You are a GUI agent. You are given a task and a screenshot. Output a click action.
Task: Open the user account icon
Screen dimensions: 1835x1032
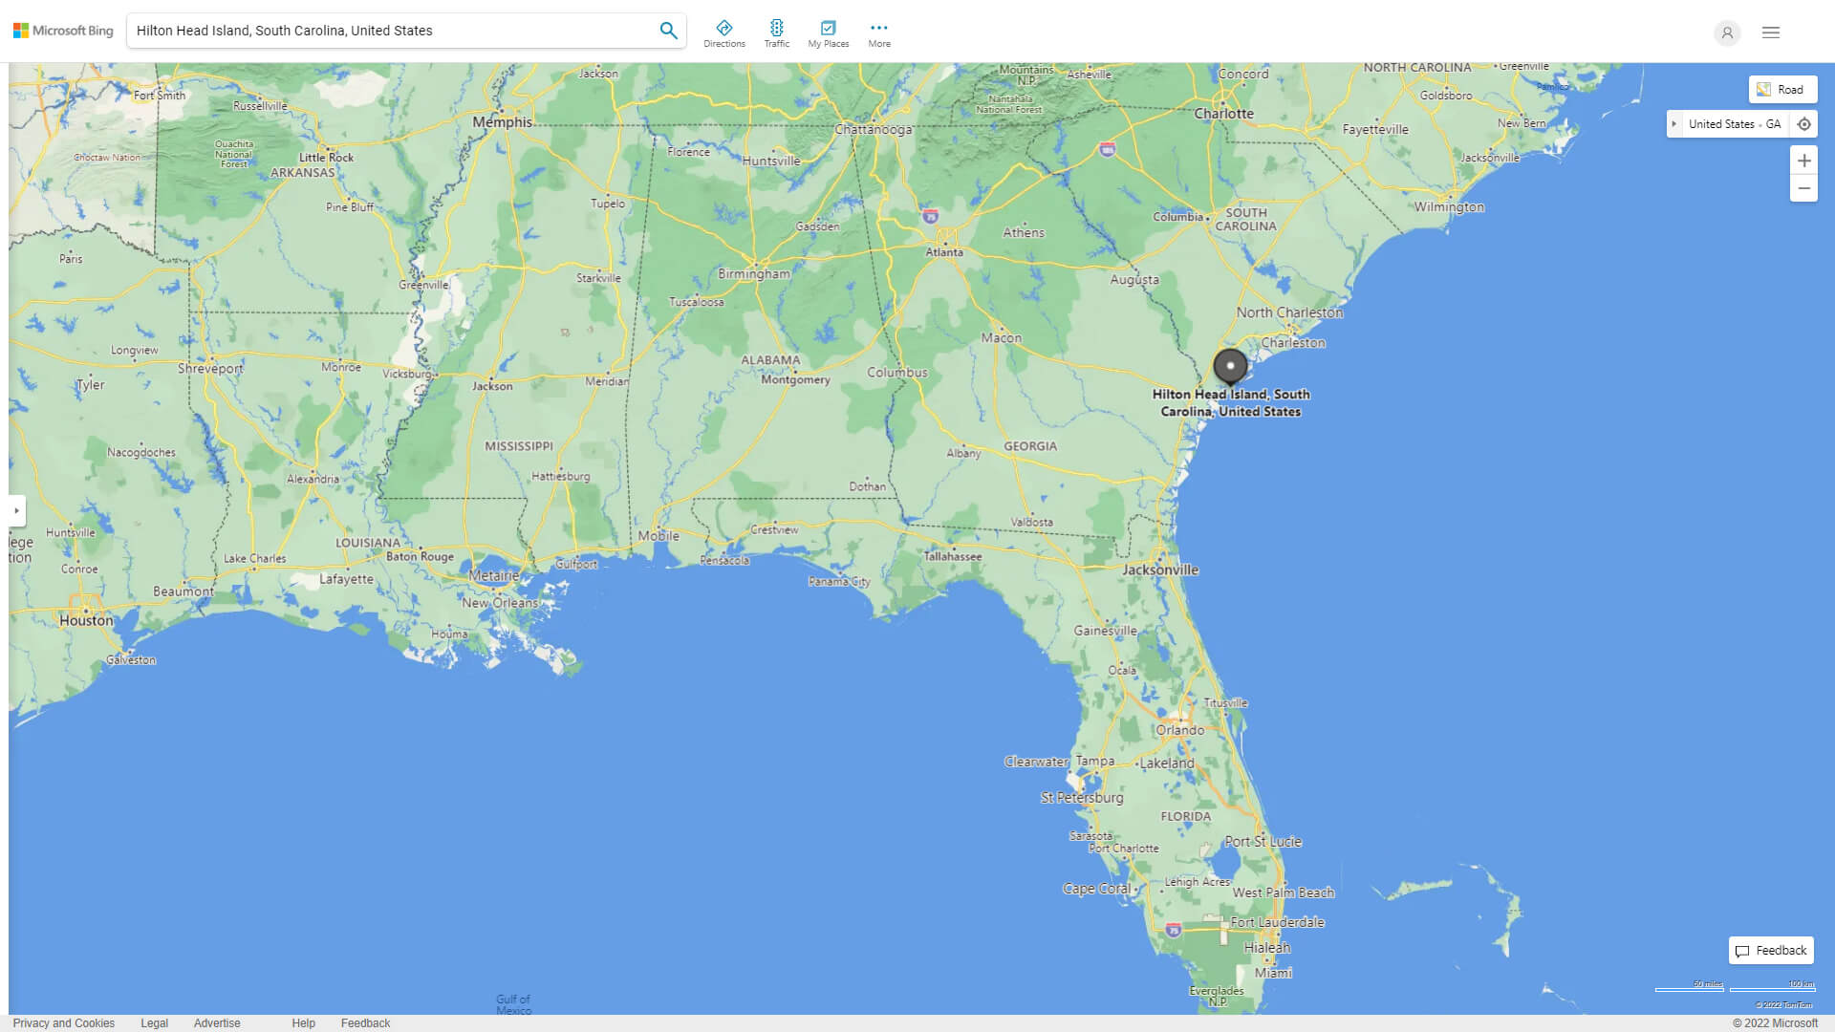[x=1727, y=32]
